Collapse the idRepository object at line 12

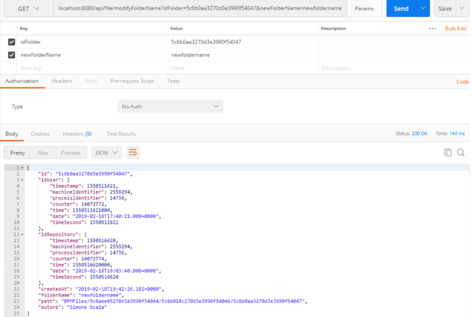[x=22, y=234]
